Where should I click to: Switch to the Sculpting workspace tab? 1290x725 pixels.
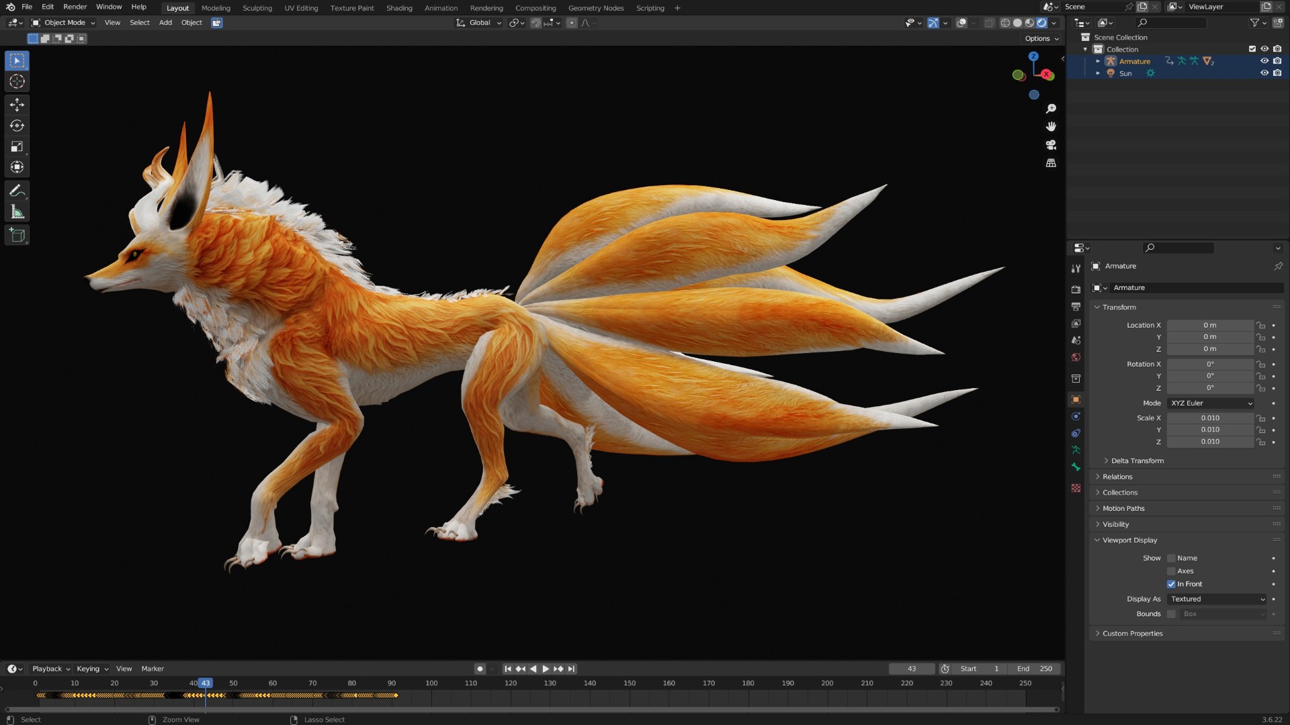[257, 8]
